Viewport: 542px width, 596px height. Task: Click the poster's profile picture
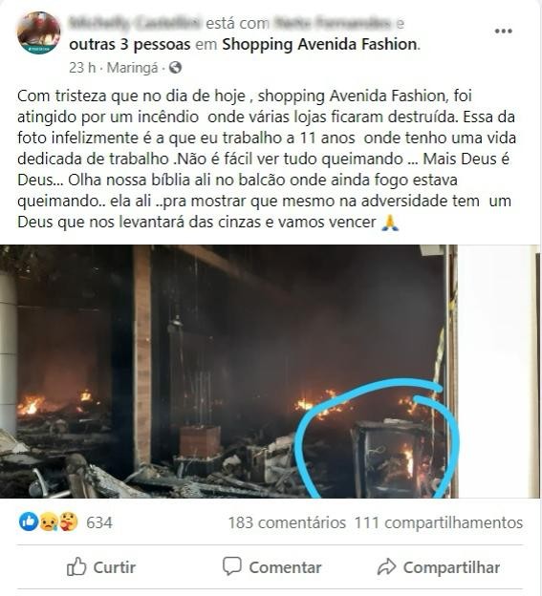[39, 32]
